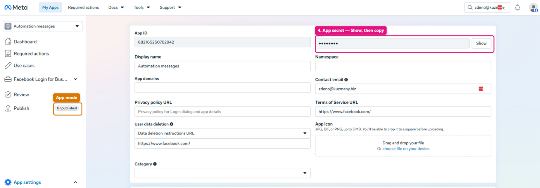Image resolution: width=540 pixels, height=188 pixels.
Task: Open the user profile avatar
Action: click(533, 7)
